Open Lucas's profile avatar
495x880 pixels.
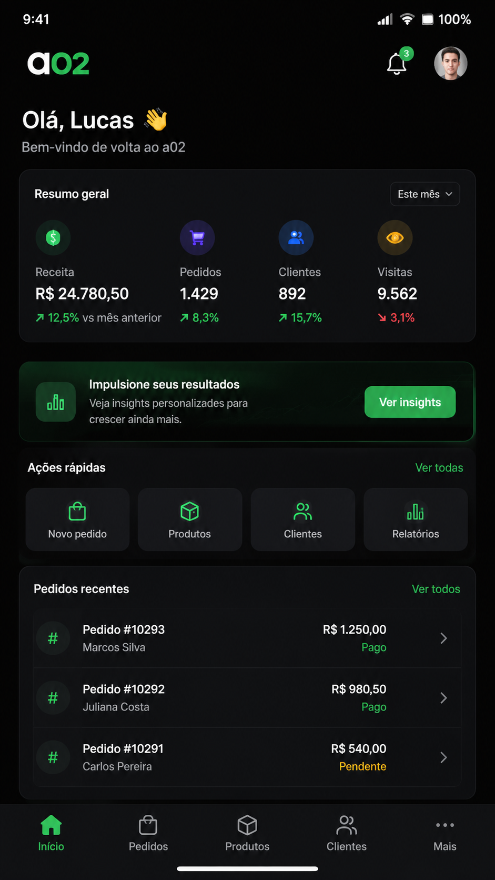click(451, 63)
